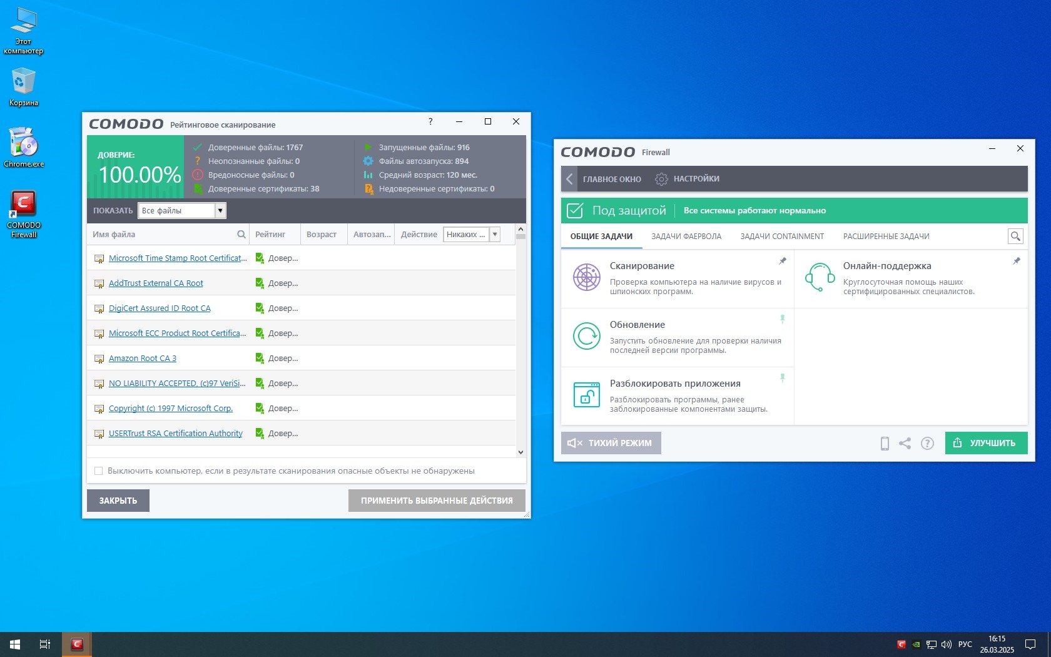Image resolution: width=1051 pixels, height=657 pixels.
Task: Switch to 'Задачи Containment' tab
Action: [x=781, y=237]
